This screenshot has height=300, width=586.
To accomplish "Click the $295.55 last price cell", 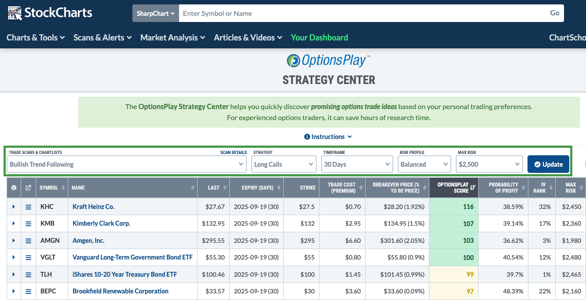I will [x=212, y=241].
